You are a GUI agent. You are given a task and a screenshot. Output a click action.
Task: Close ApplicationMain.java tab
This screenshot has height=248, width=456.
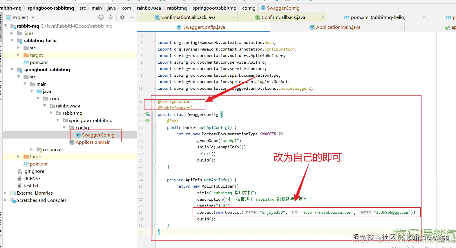pyautogui.click(x=401, y=27)
